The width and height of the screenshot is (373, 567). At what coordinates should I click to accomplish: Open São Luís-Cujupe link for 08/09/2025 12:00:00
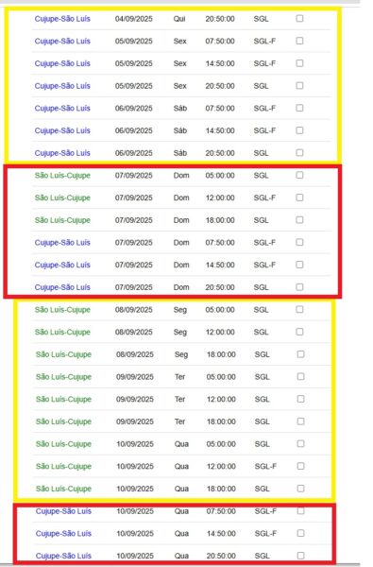coord(62,332)
